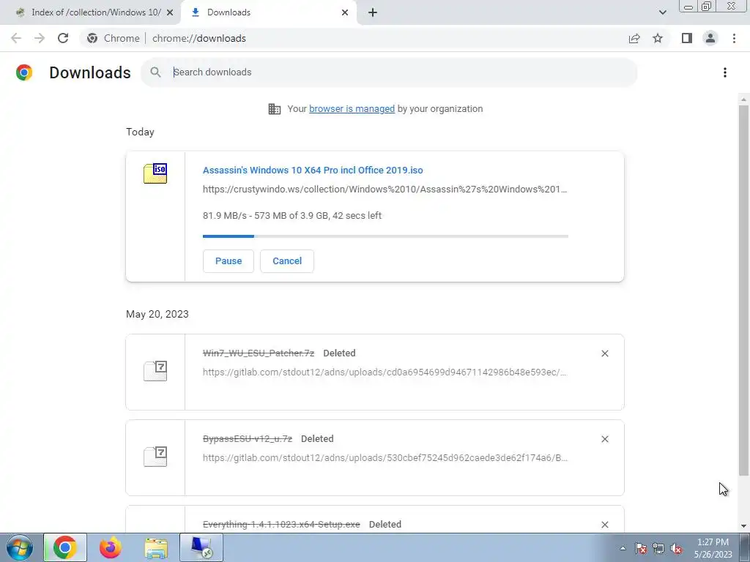Viewport: 750px width, 562px height.
Task: Show hidden tray icons arrow
Action: 623,548
